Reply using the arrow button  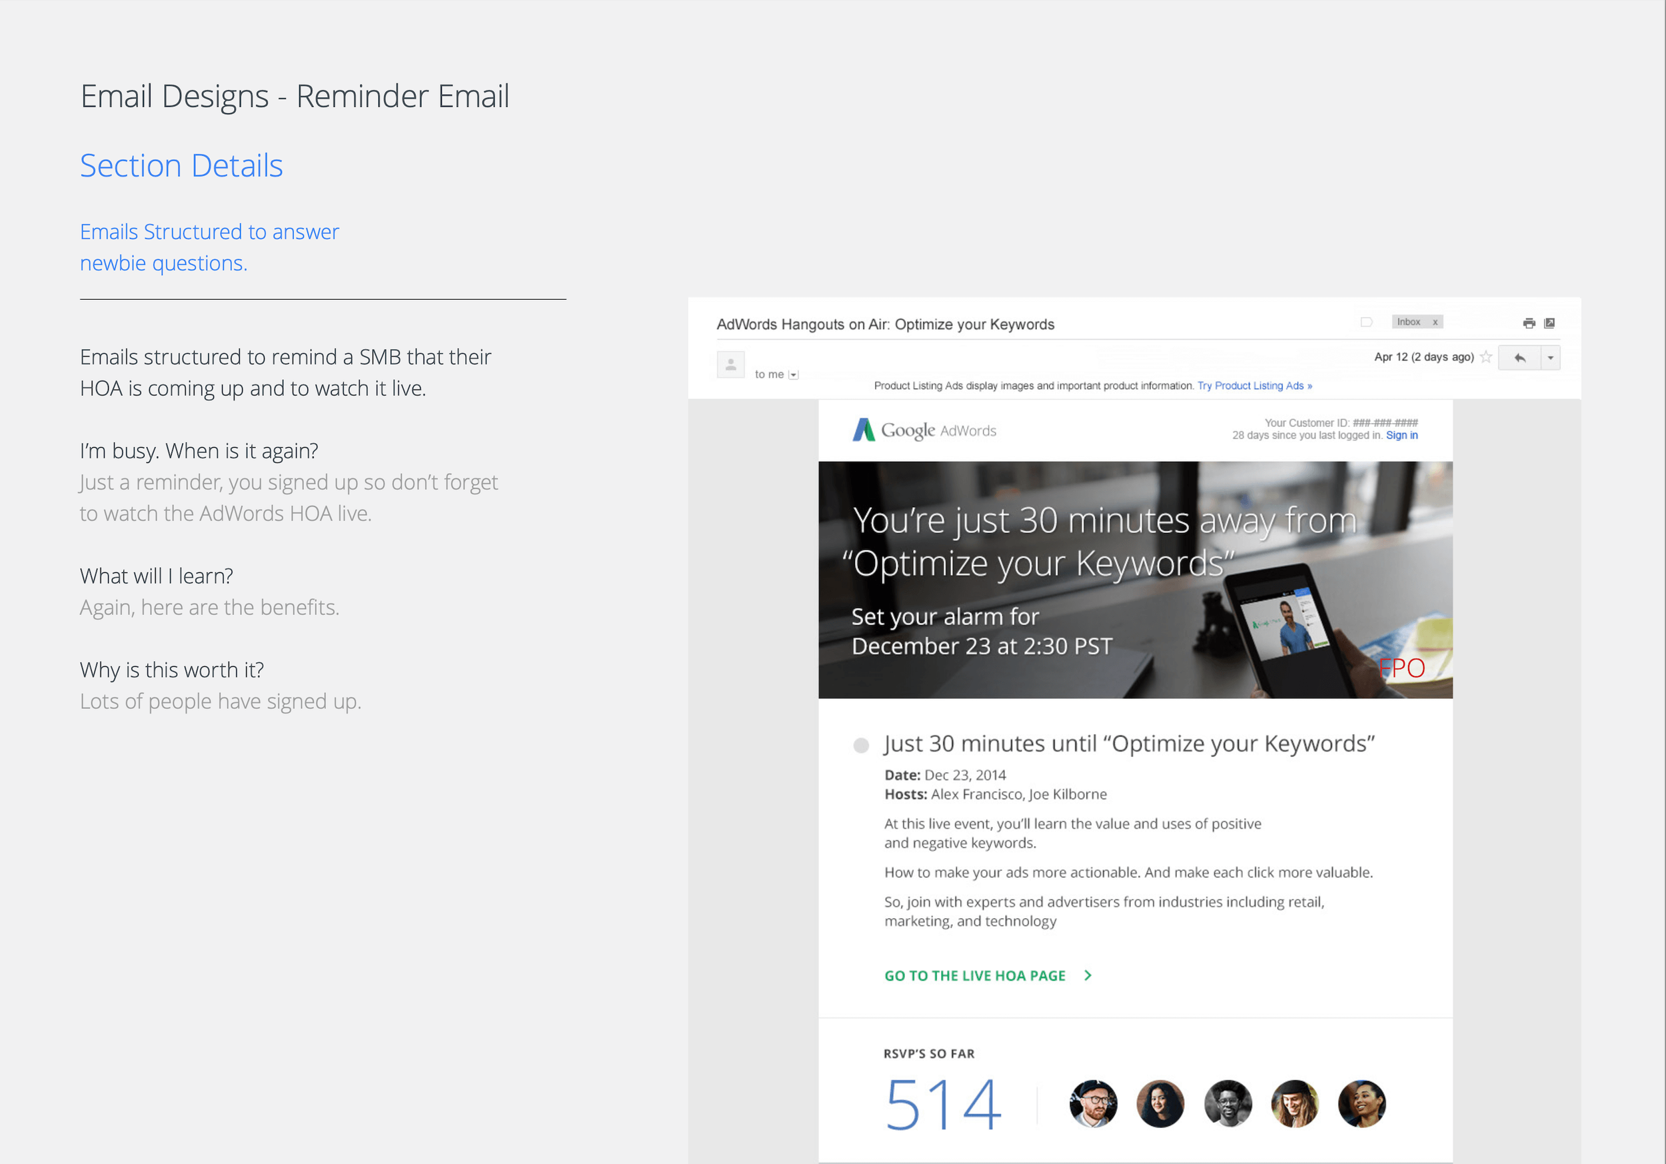click(x=1519, y=358)
